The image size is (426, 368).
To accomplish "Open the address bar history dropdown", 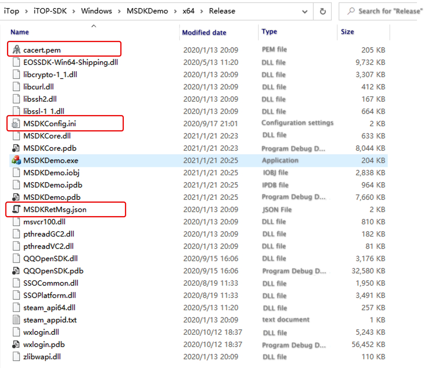I will pyautogui.click(x=305, y=11).
